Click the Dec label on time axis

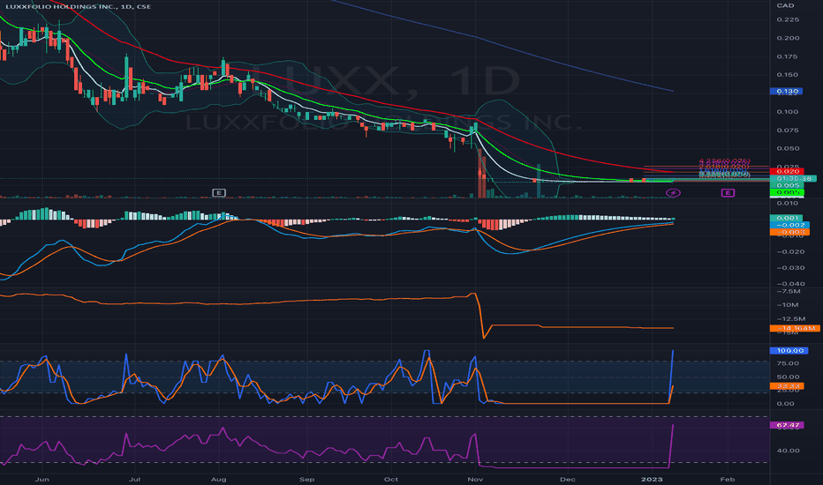[568, 479]
